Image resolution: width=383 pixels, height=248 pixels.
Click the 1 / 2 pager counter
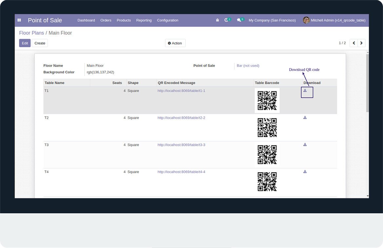coord(342,43)
